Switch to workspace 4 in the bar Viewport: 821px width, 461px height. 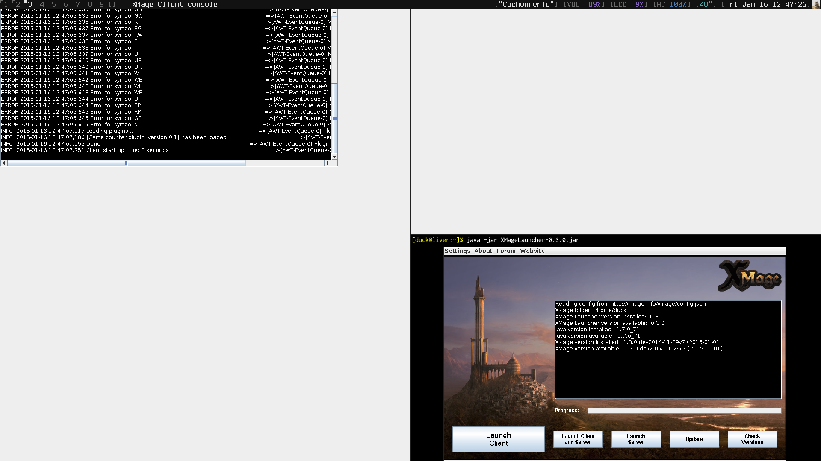(42, 4)
